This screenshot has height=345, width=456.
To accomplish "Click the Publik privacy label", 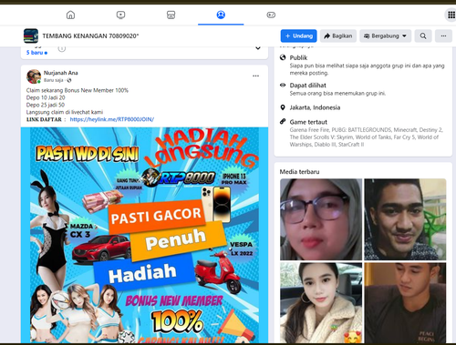I will click(x=298, y=57).
